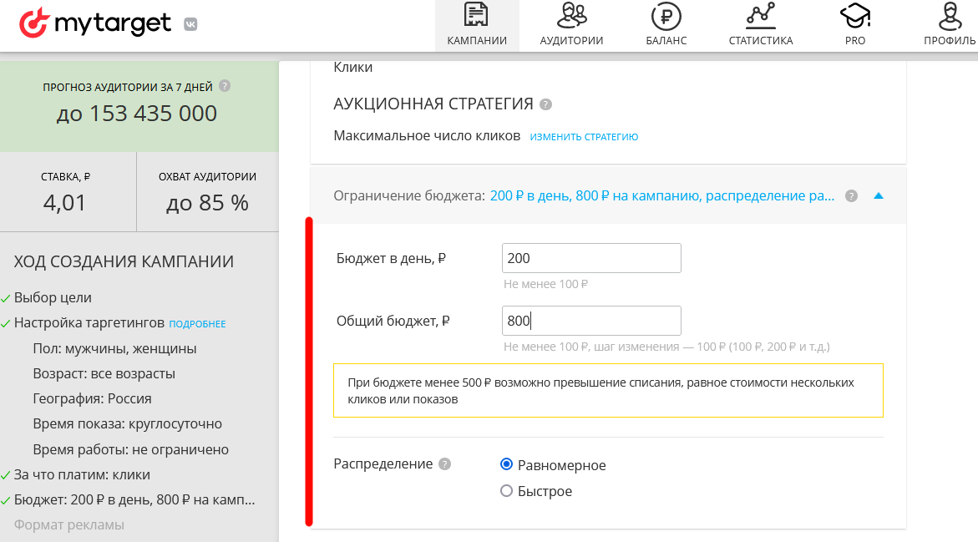Open the БАЛАНС ruble icon

click(x=665, y=14)
